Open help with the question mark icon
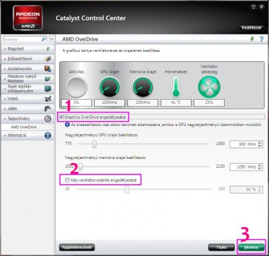Viewport: 269px width, 256px height. point(262,39)
